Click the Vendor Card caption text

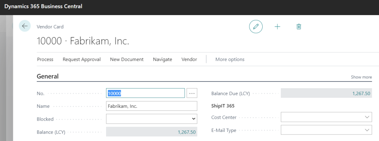[50, 27]
